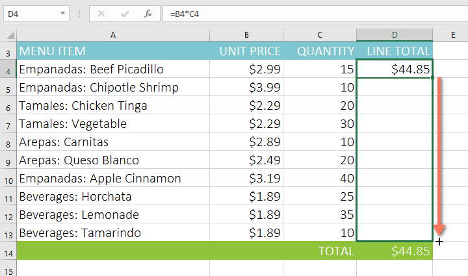Select column D header

tap(394, 34)
